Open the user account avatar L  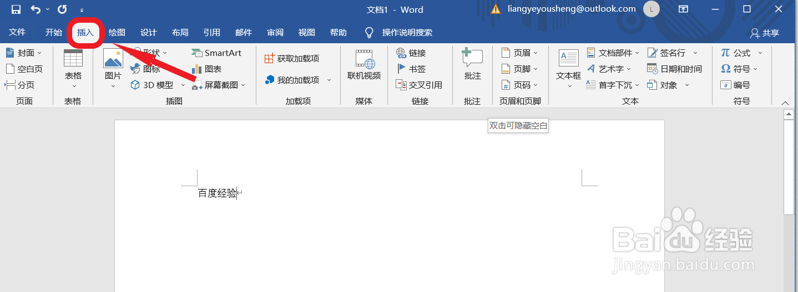651,9
